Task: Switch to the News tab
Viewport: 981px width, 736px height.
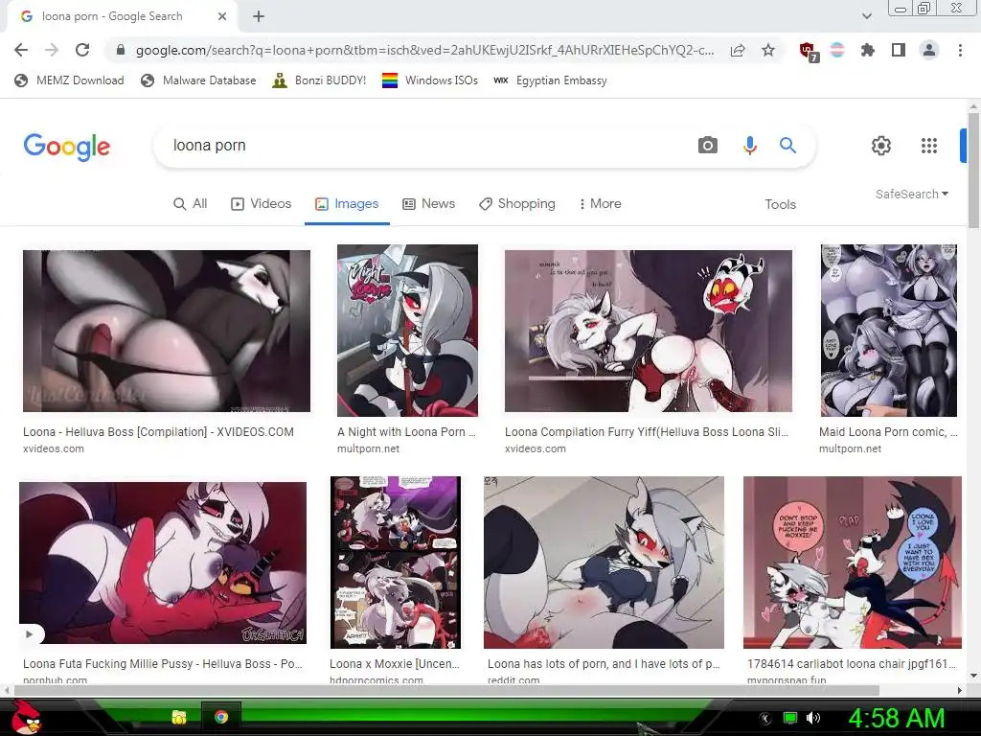Action: pos(428,203)
